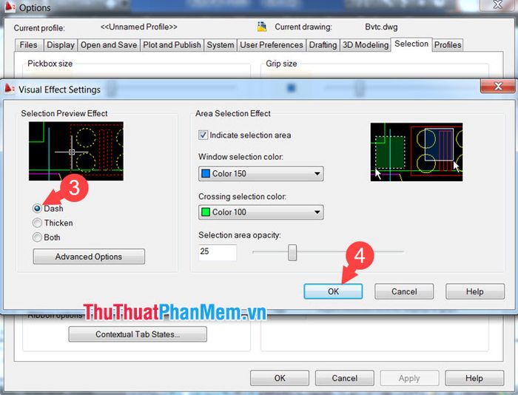The image size is (518, 395).
Task: Click the current drawing icon beside Bvtc.dwg
Action: click(x=262, y=27)
